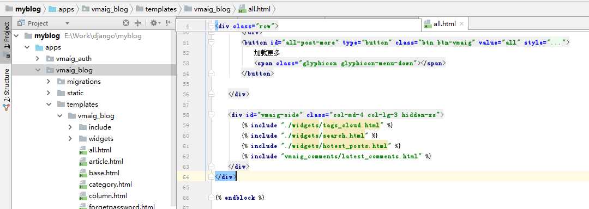Toggle the code fold marker on line 54

(211, 74)
